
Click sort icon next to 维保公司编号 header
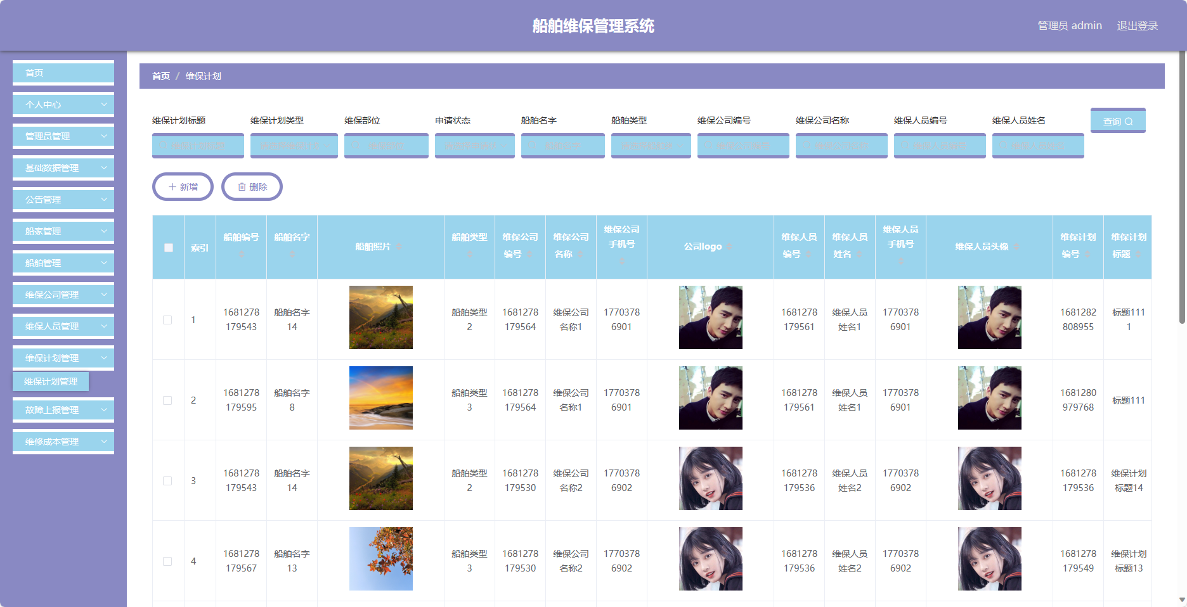pyautogui.click(x=530, y=254)
